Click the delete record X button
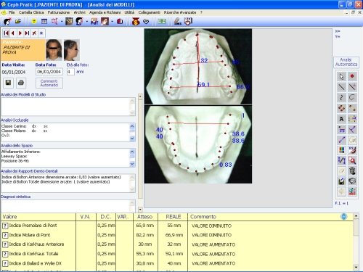Viewport: 363px width, 272px height. click(x=34, y=33)
